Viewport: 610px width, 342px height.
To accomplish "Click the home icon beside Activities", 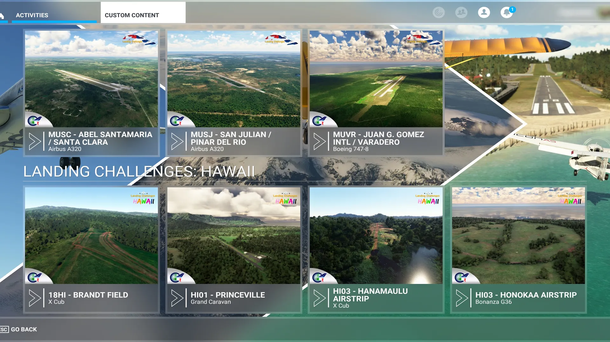I will [x=2, y=15].
